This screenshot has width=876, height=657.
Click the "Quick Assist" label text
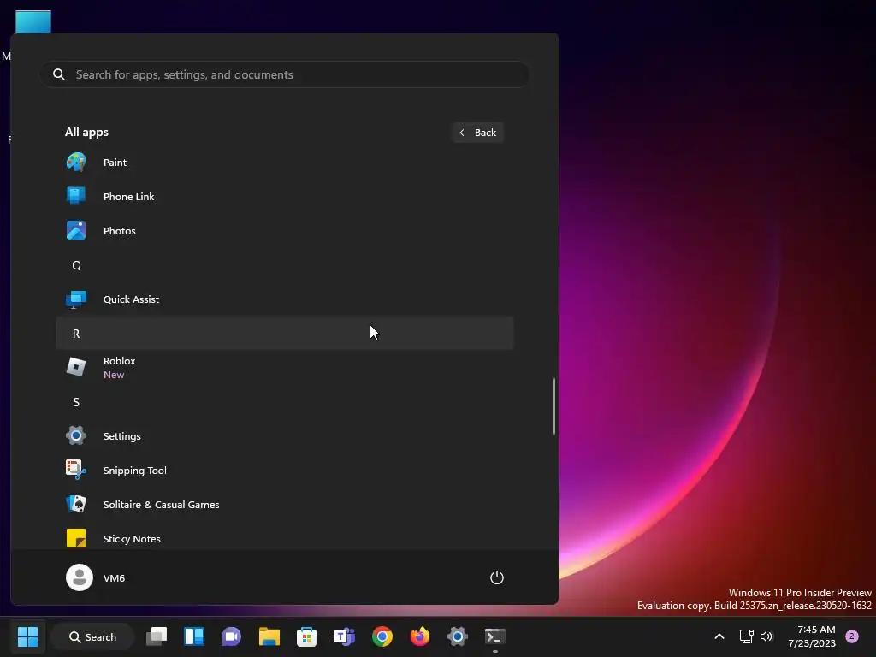coord(131,299)
